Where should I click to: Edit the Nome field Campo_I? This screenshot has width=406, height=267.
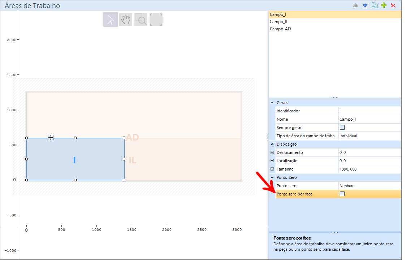click(x=370, y=119)
